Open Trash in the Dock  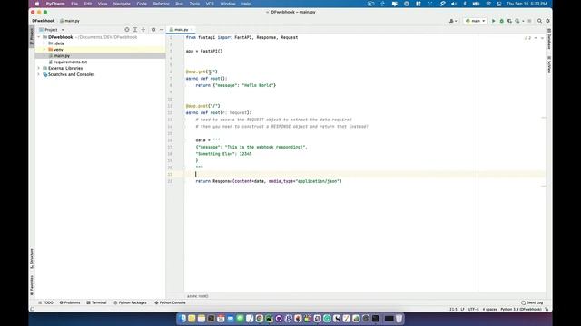pyautogui.click(x=399, y=318)
